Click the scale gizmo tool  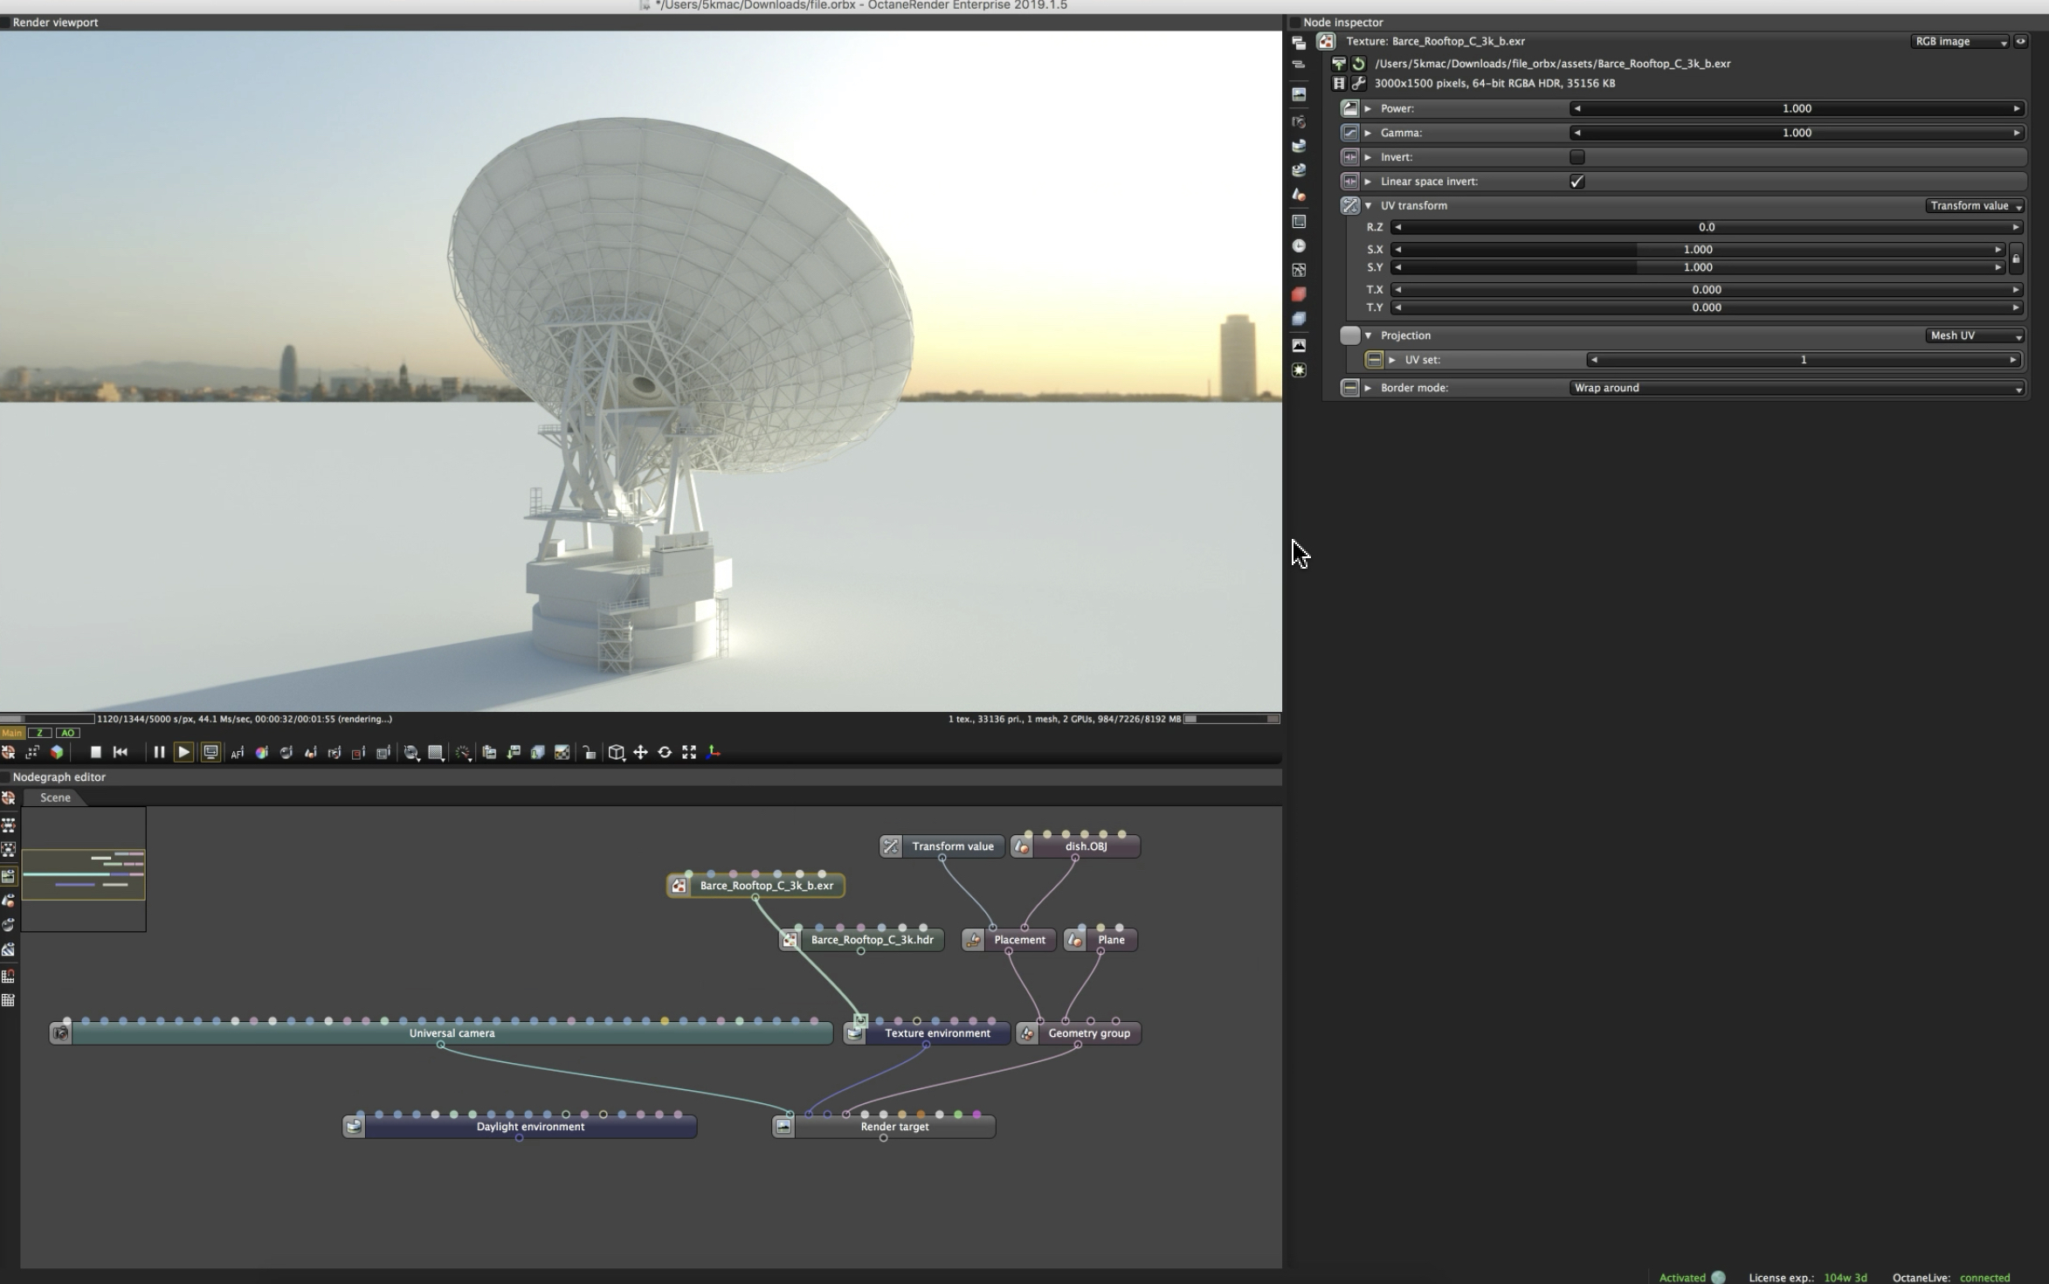[689, 752]
